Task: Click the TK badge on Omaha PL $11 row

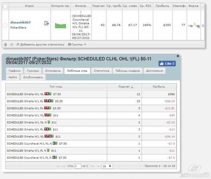Action: 48,129
